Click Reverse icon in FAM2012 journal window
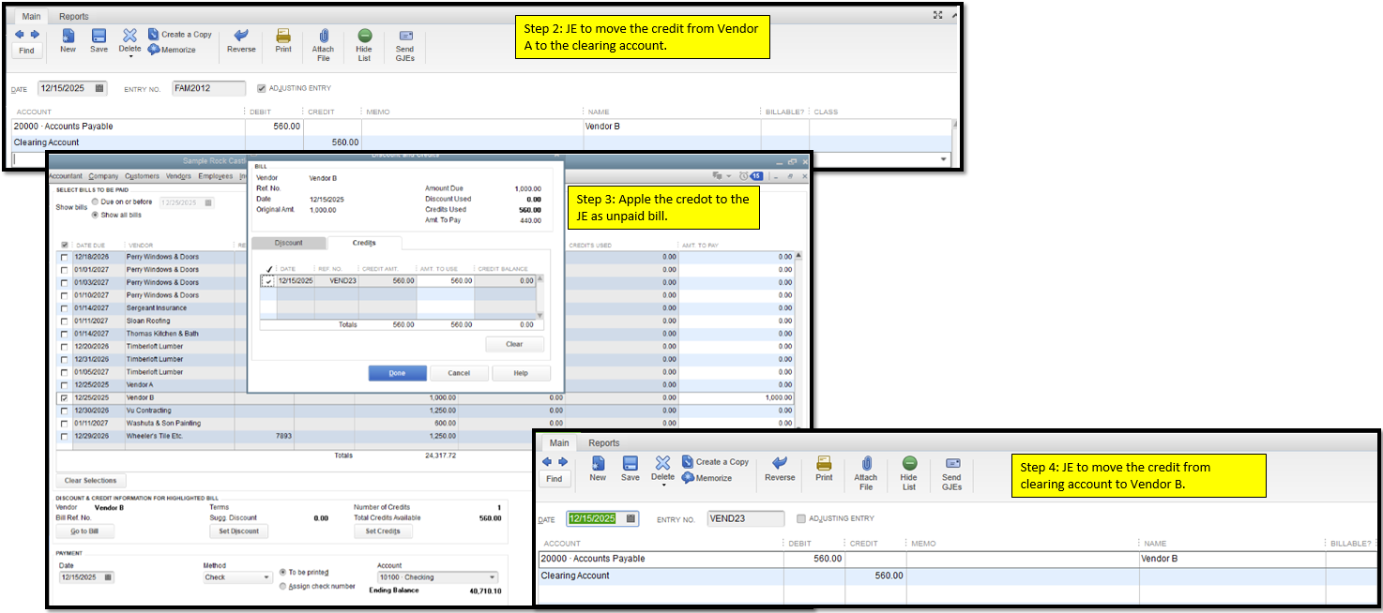This screenshot has width=1383, height=613. click(241, 36)
